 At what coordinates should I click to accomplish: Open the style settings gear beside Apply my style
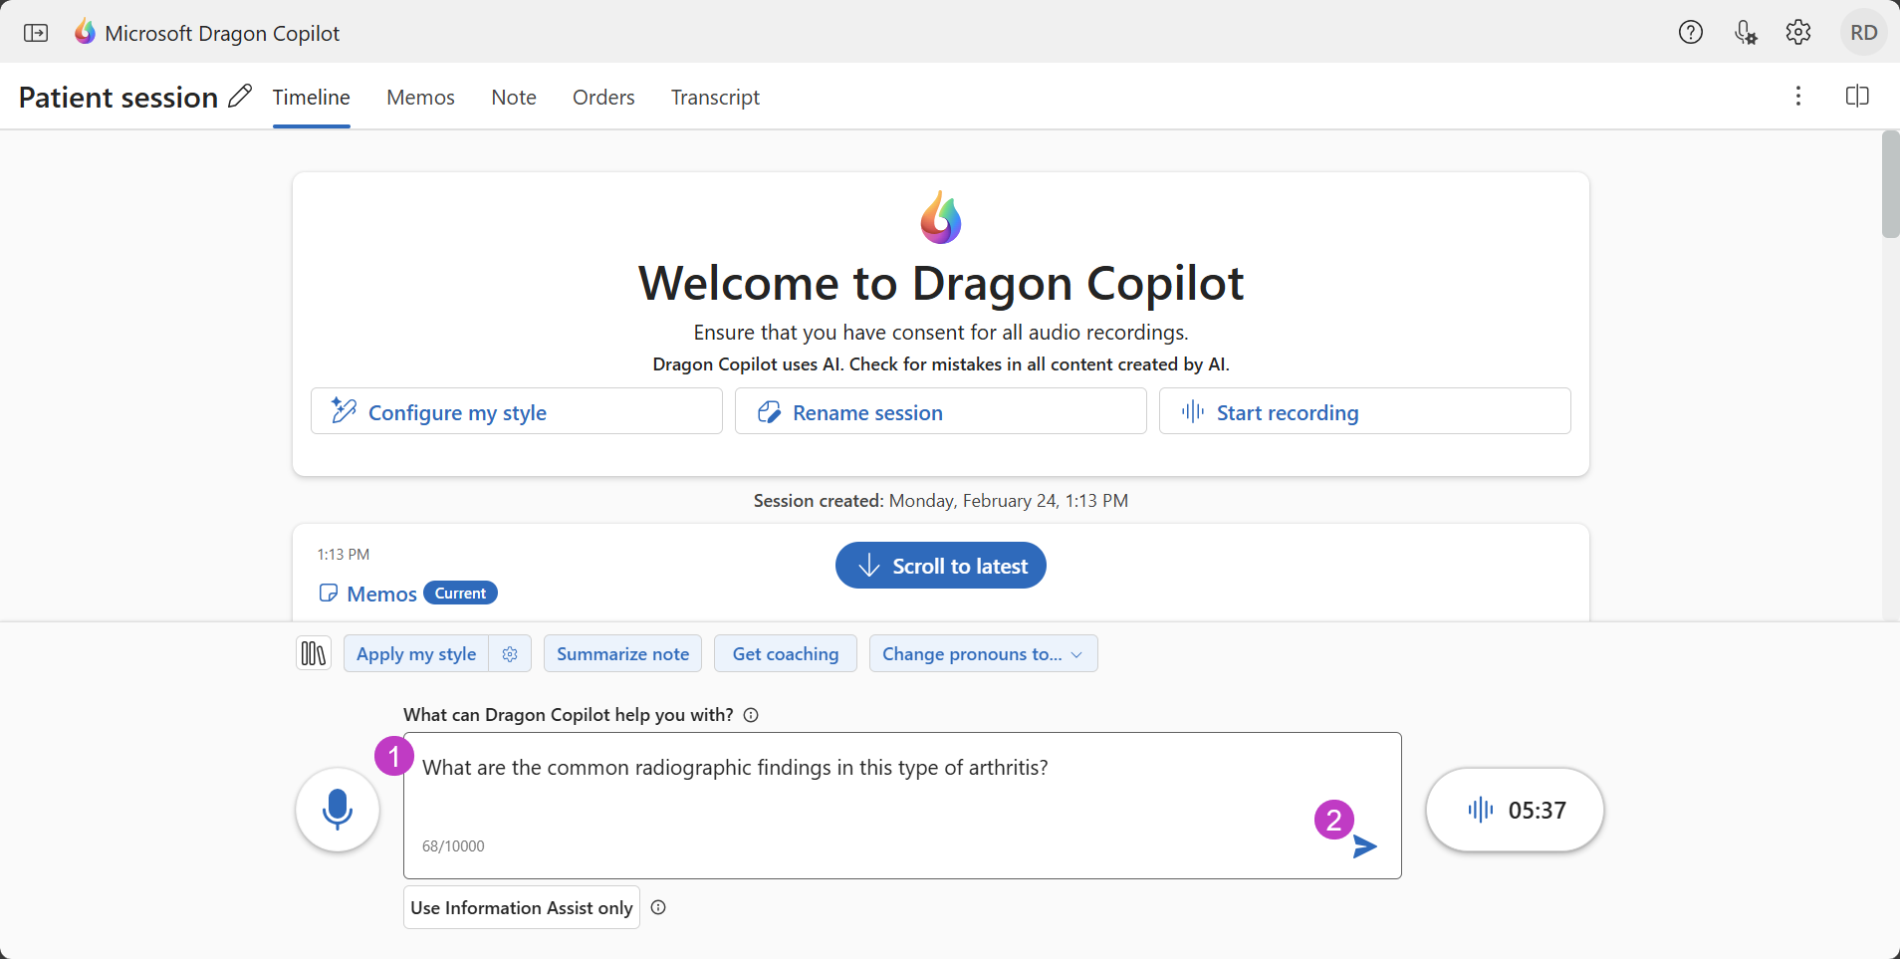tap(510, 654)
